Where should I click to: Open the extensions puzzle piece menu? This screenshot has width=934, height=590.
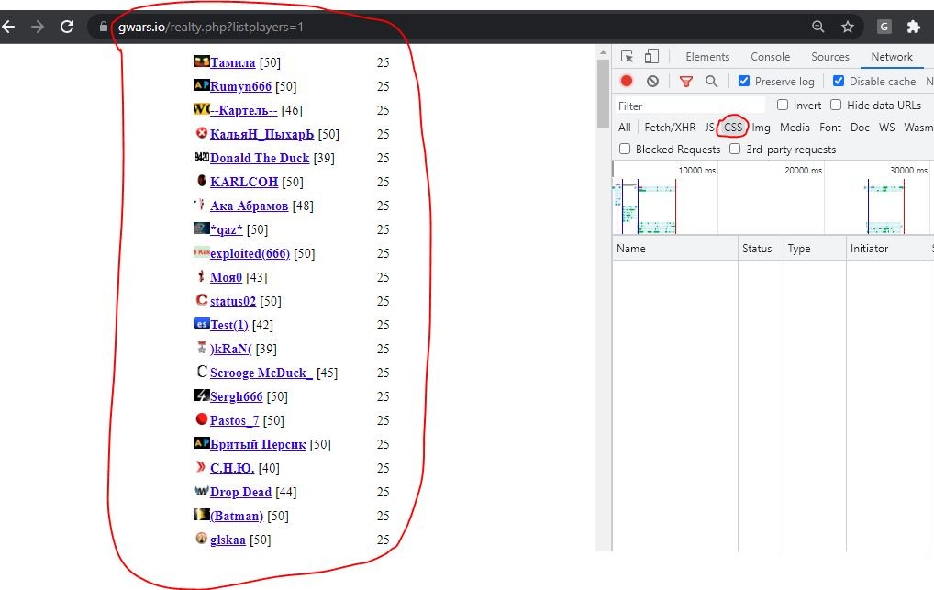pos(913,27)
